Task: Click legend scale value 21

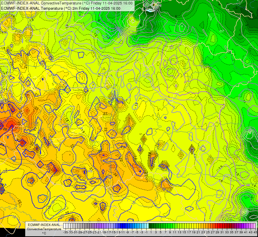Action: coord(198,232)
